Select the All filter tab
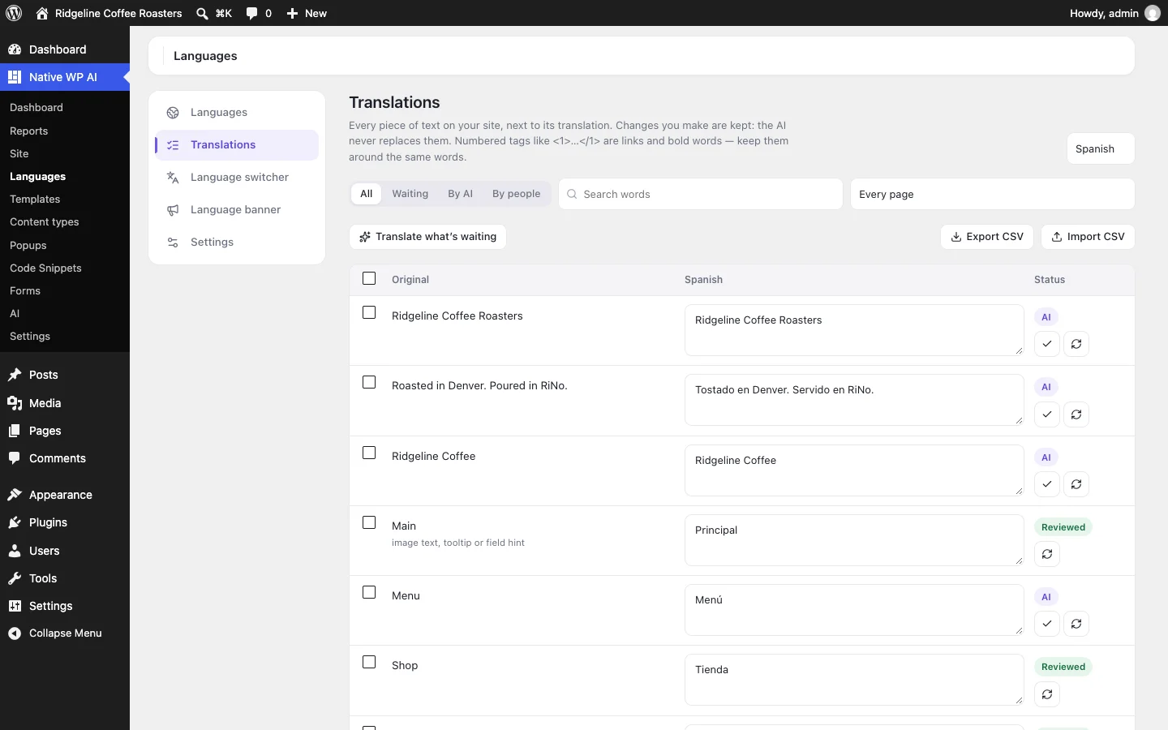Screen dimensions: 1168x730 tap(367, 194)
